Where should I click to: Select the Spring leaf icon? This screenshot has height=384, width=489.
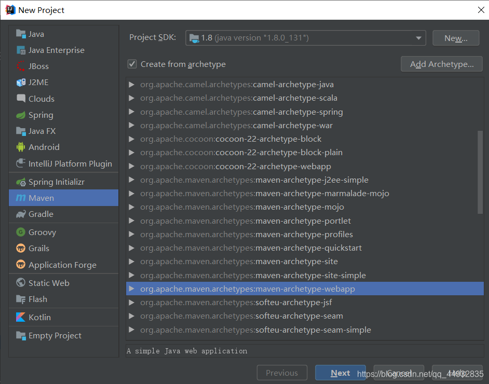pyautogui.click(x=21, y=115)
